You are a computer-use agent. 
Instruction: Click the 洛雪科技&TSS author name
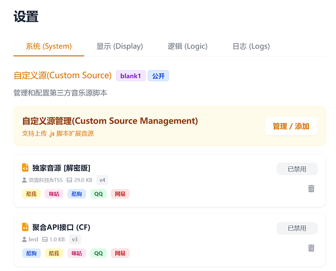point(46,180)
